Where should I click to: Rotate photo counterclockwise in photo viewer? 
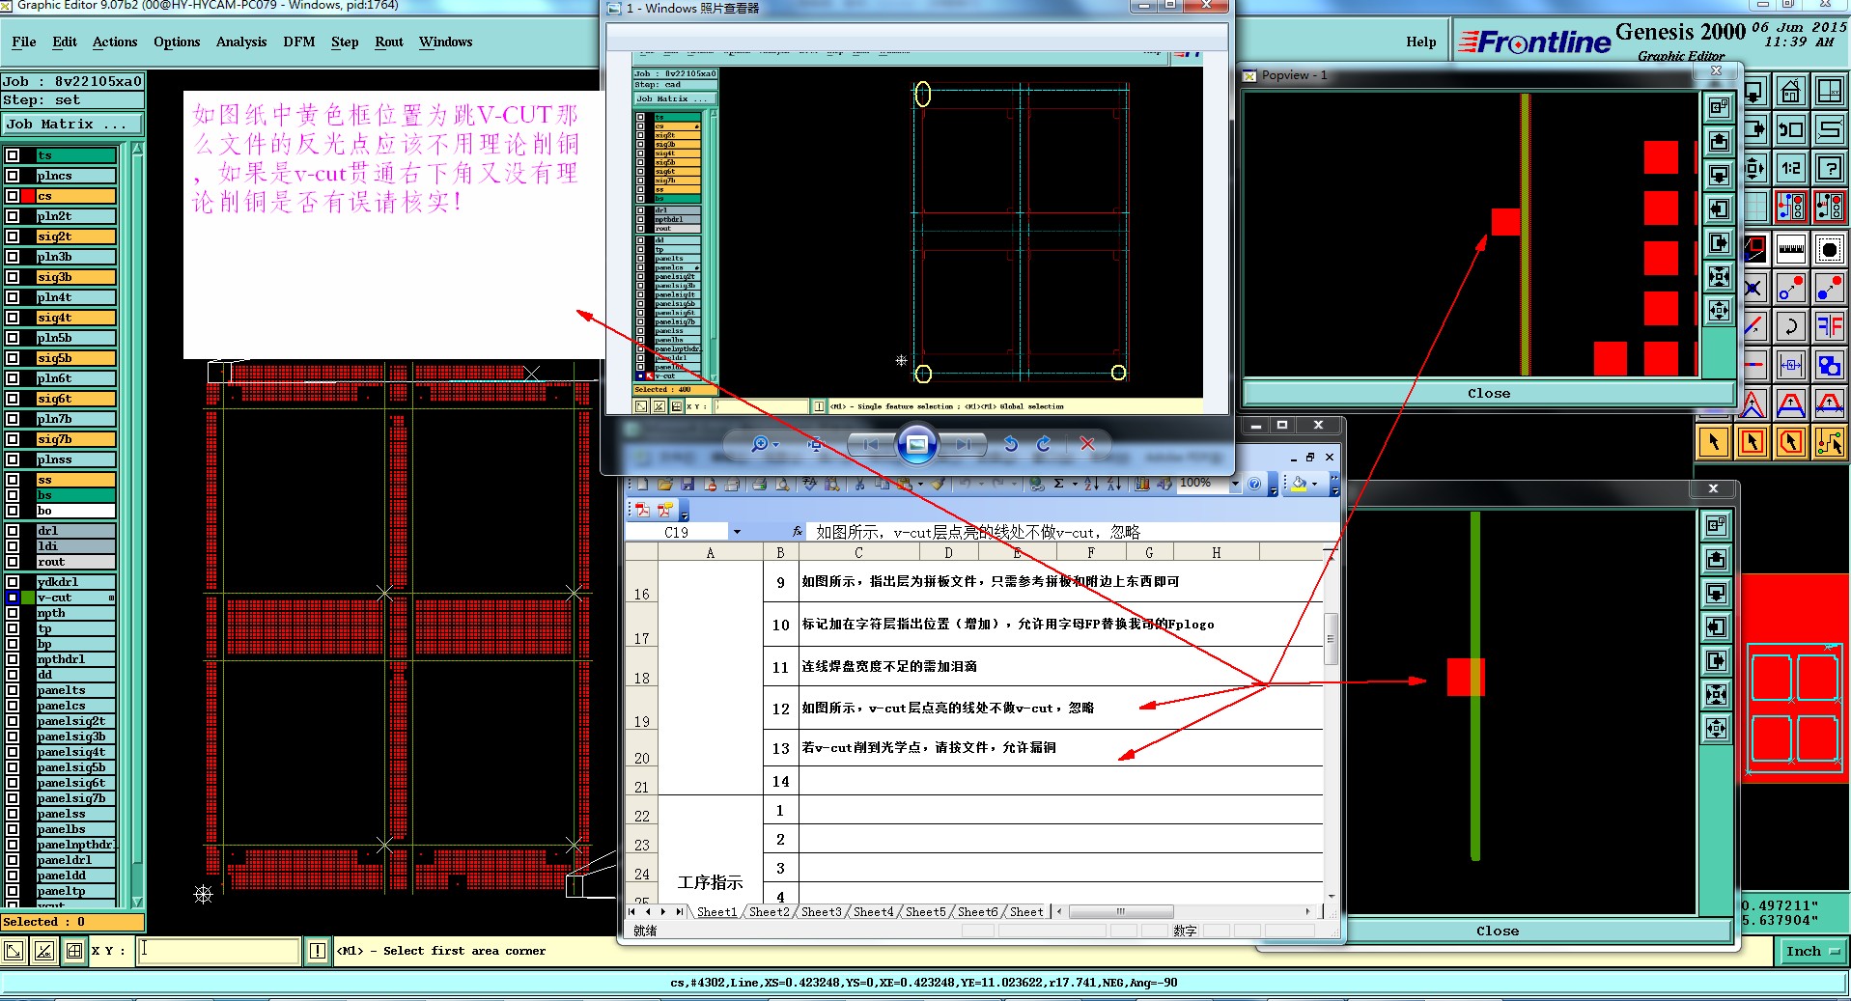(x=1011, y=444)
